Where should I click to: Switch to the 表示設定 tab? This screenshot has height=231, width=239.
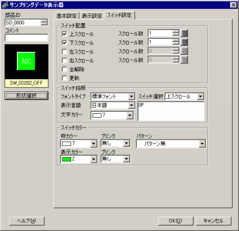tap(92, 16)
